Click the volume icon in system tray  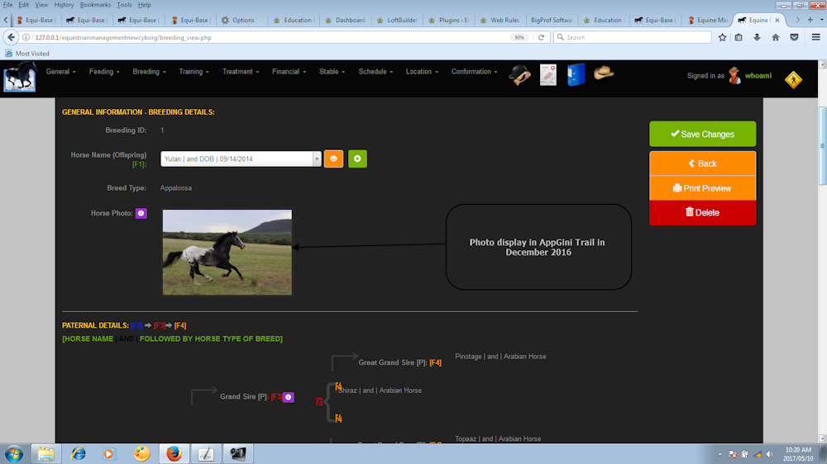click(769, 455)
